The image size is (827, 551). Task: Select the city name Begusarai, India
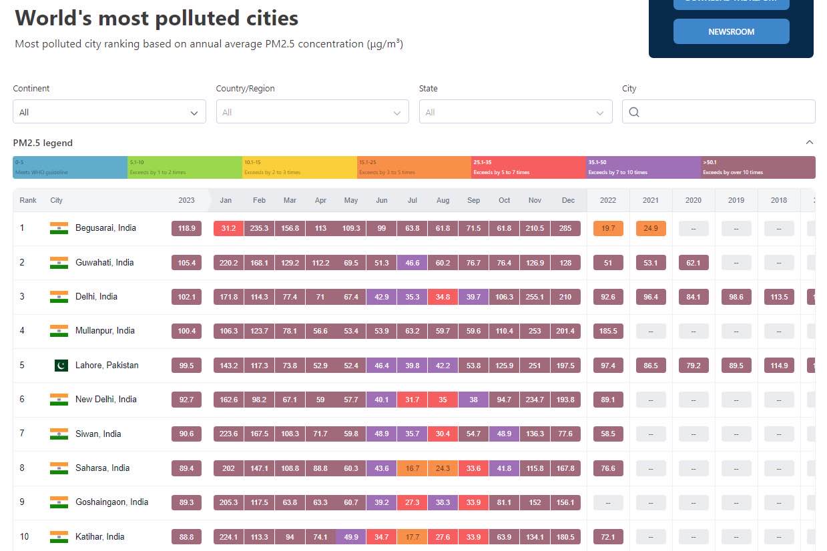pos(105,228)
